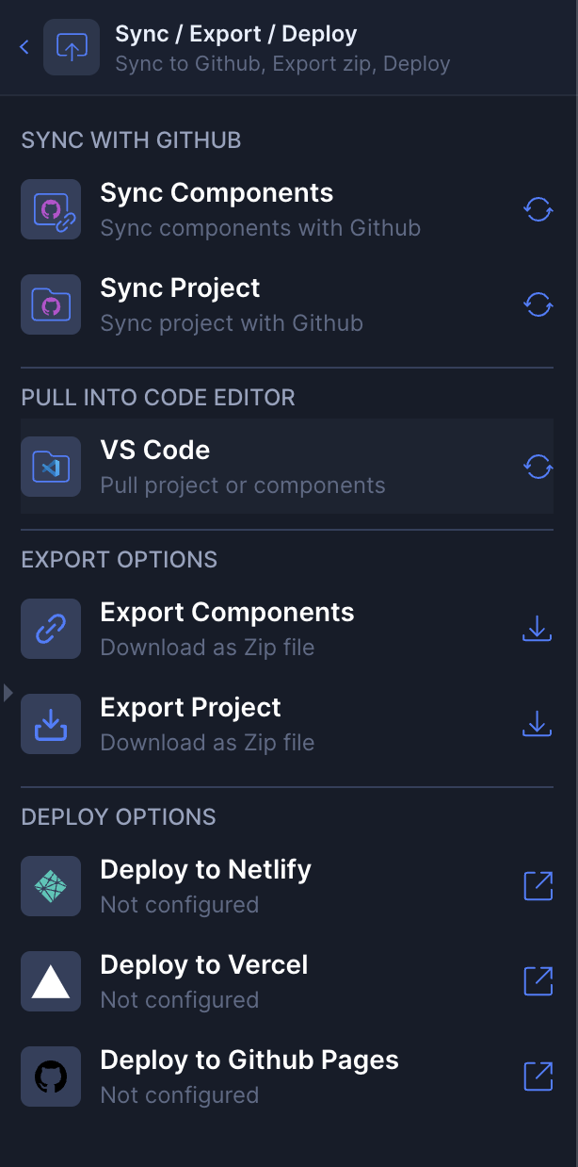The image size is (578, 1167).
Task: Click the Sync Project folder icon
Action: pos(51,304)
